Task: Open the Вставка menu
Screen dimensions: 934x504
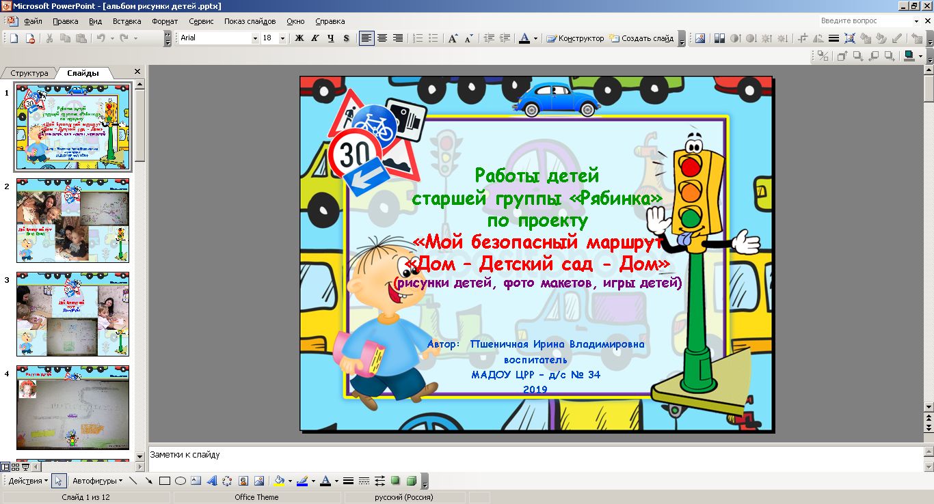Action: coord(126,21)
